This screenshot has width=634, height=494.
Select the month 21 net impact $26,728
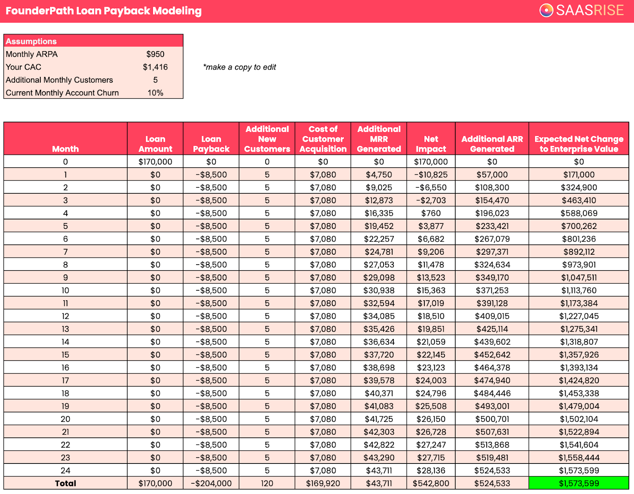coord(431,432)
